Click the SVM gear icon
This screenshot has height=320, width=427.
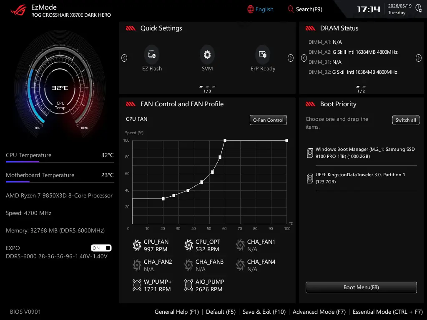(x=207, y=55)
